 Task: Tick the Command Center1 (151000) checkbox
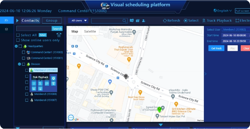pos(23,52)
